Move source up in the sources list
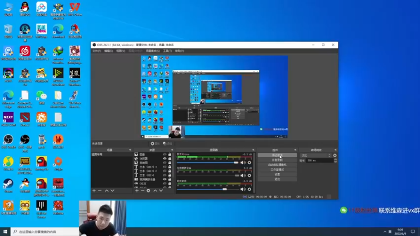420x236 pixels. (155, 190)
